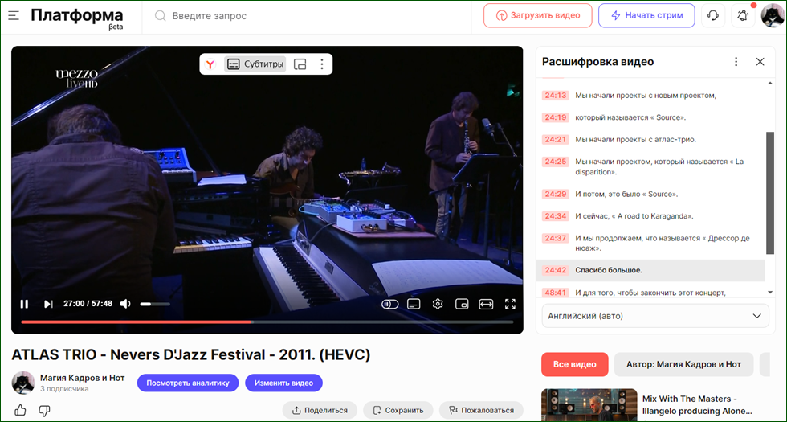This screenshot has width=787, height=422.
Task: Open the hamburger sidebar menu
Action: (14, 15)
